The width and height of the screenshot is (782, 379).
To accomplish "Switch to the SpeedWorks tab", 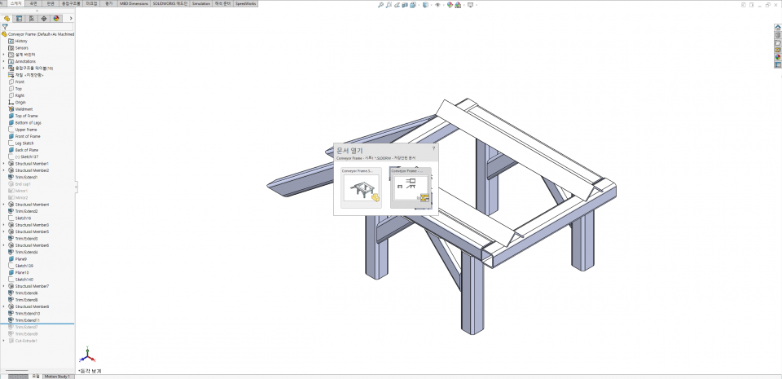I will coord(246,3).
